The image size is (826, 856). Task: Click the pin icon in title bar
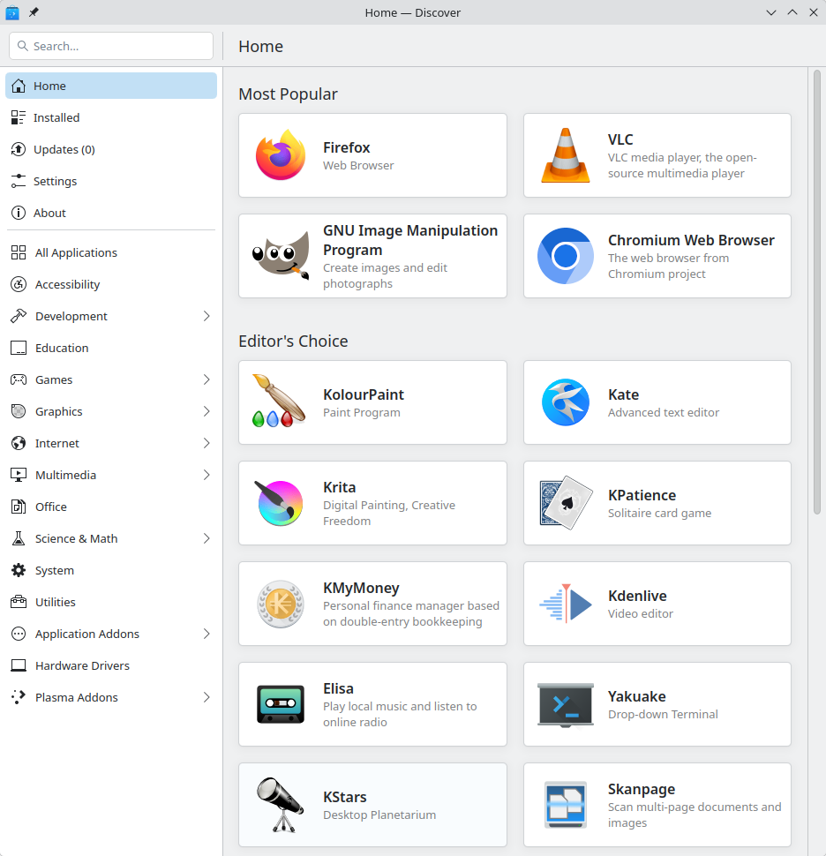click(34, 12)
